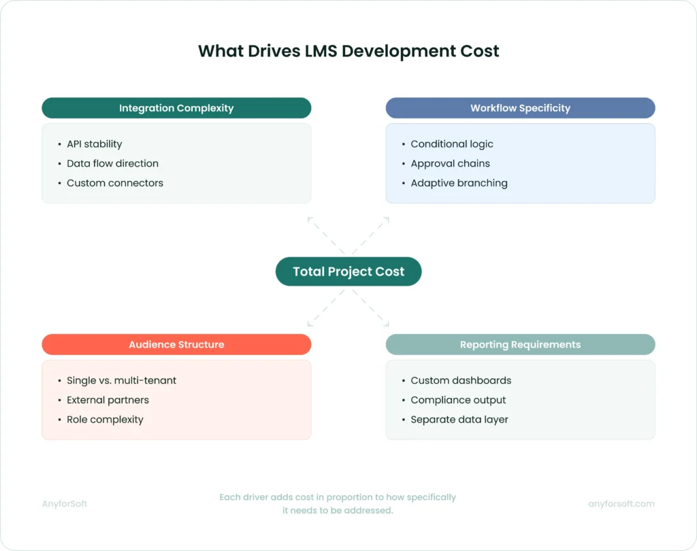Select the API stability bullet item
Viewport: 697px width, 551px height.
click(x=94, y=144)
